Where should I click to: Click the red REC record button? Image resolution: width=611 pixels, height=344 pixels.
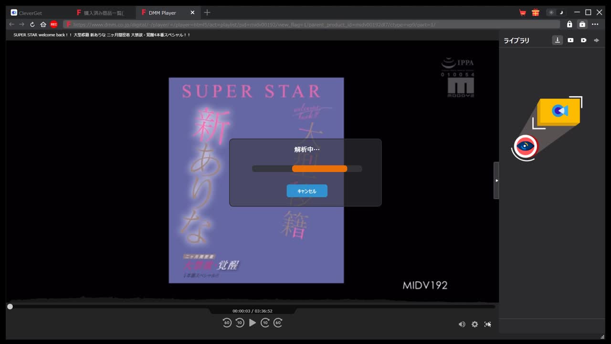pyautogui.click(x=54, y=24)
